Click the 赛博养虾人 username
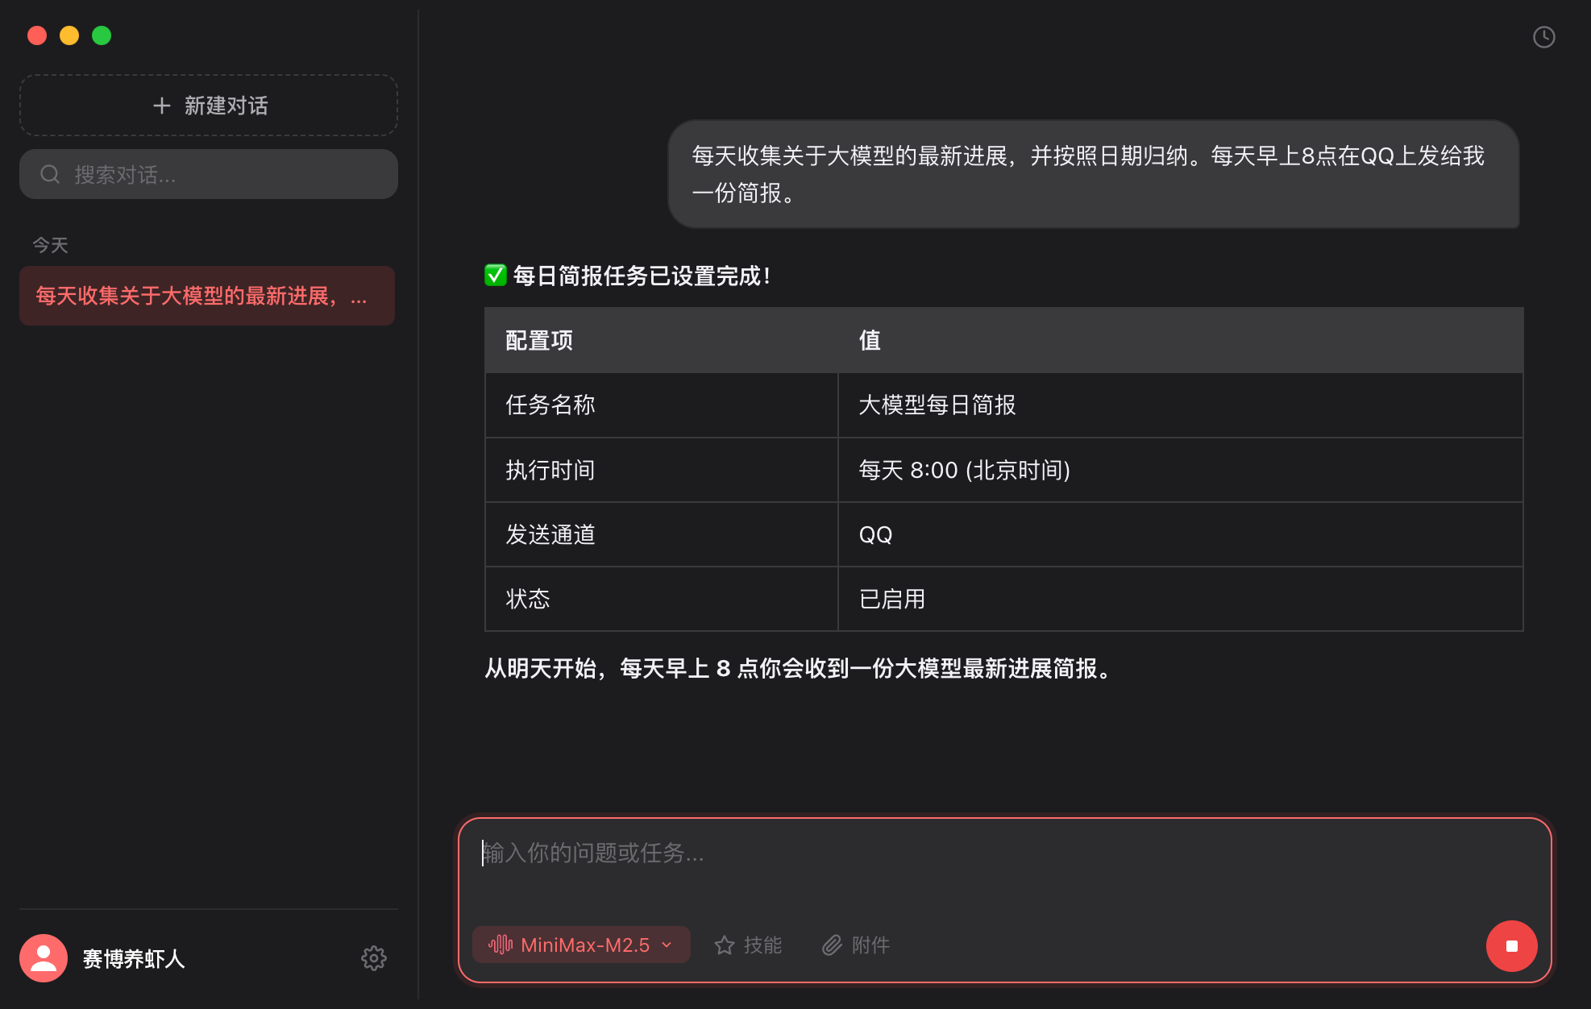This screenshot has width=1591, height=1009. [134, 958]
